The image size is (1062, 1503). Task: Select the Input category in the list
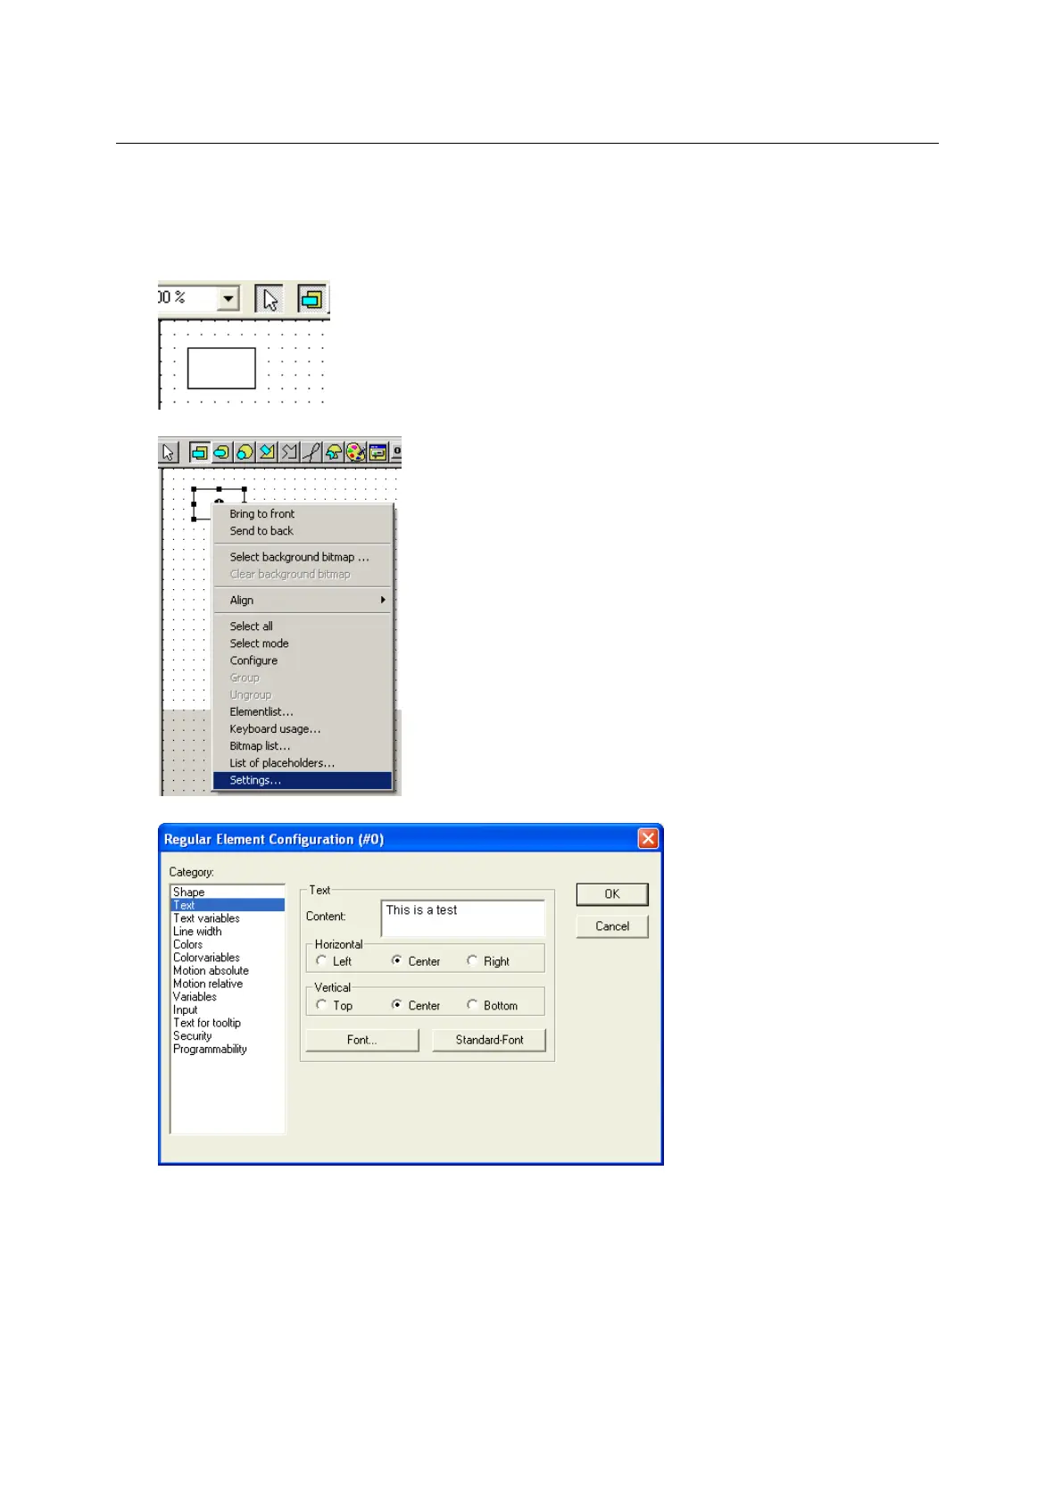228,1009
